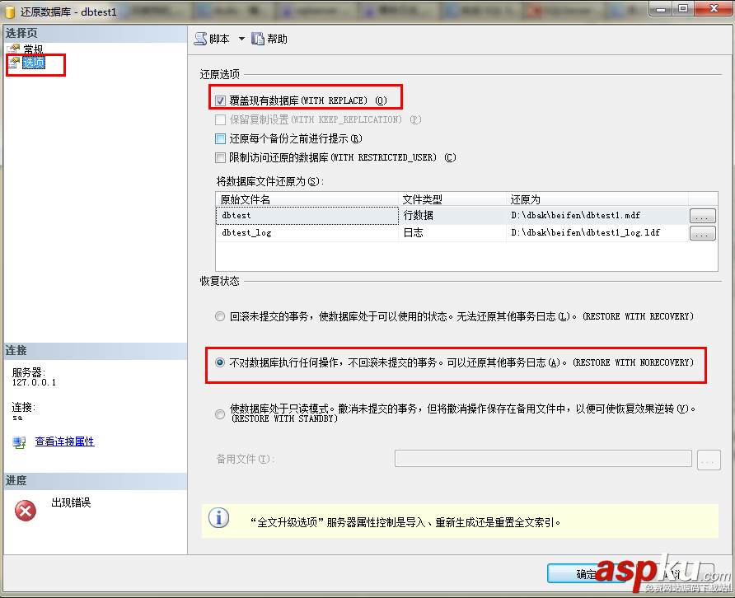The width and height of the screenshot is (735, 598).
Task: Check 限制访问还原的数据库 option
Action: [x=218, y=157]
